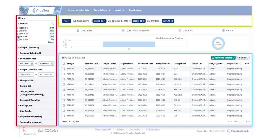
Task: Select row AB_626715 checkbox
Action: point(64,79)
